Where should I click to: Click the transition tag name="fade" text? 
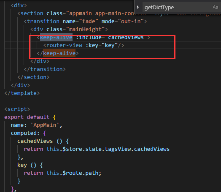(x=80, y=21)
